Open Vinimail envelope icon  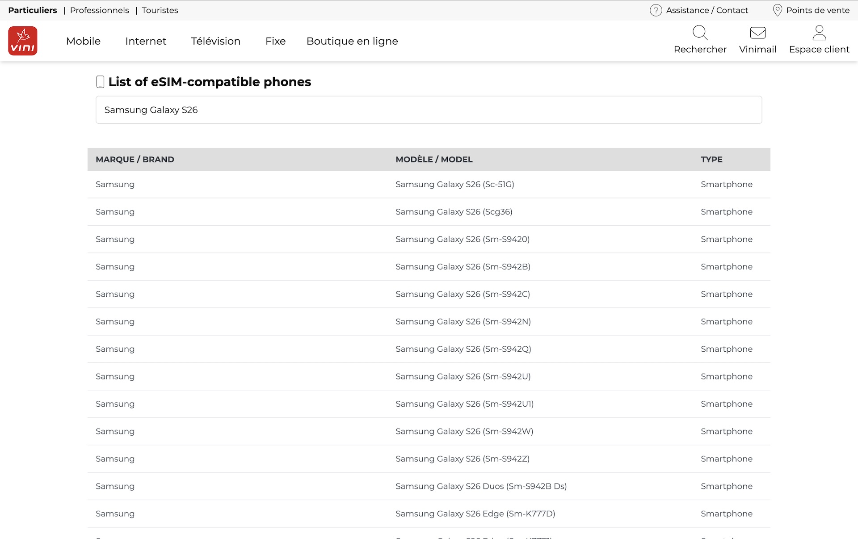[757, 33]
